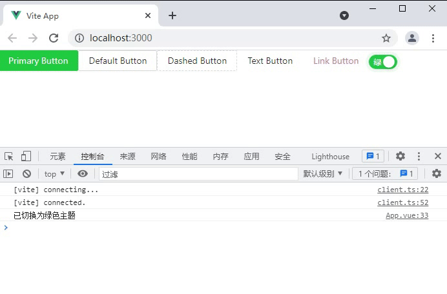The height and width of the screenshot is (294, 447).
Task: Open Chrome's three-dot menu
Action: pyautogui.click(x=433, y=38)
